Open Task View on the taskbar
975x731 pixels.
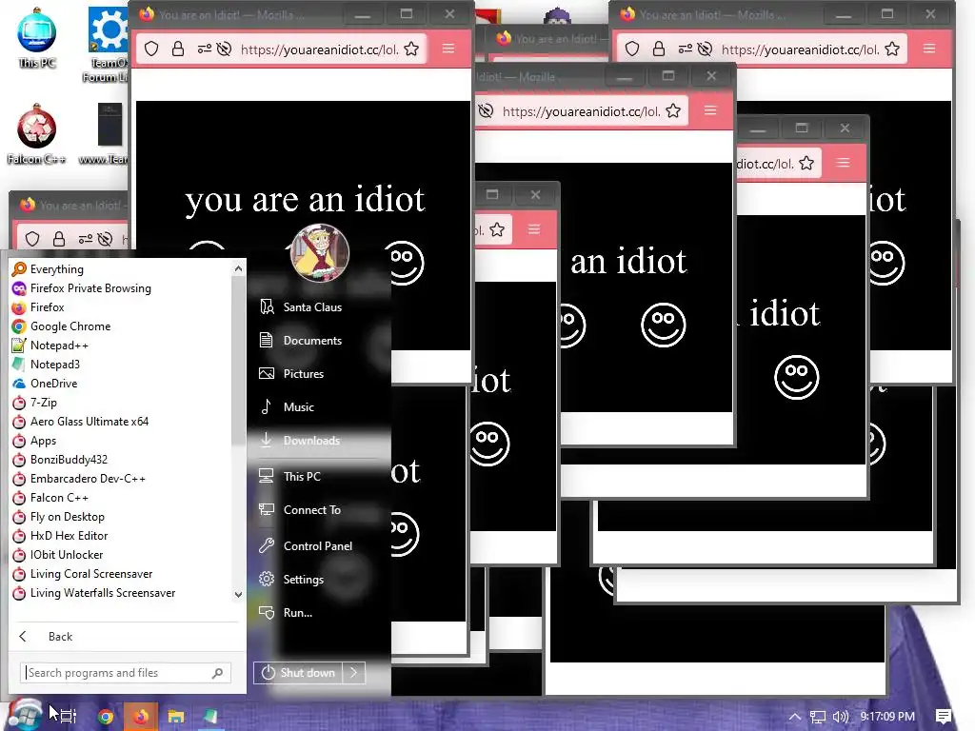click(69, 716)
